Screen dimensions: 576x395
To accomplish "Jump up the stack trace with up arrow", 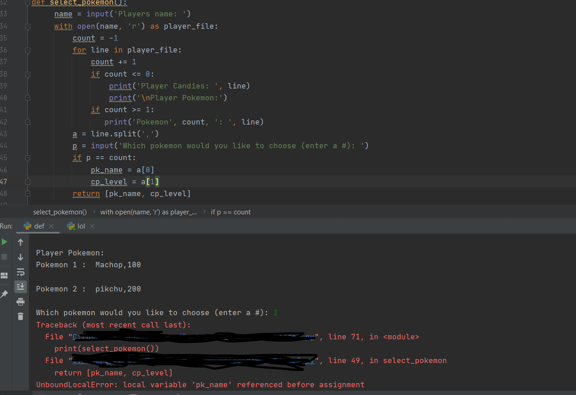I will coord(21,242).
